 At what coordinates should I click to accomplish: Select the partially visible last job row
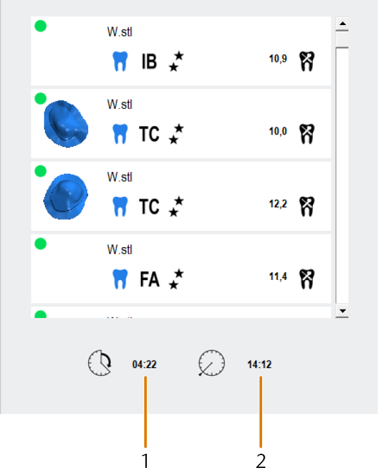[x=181, y=312]
